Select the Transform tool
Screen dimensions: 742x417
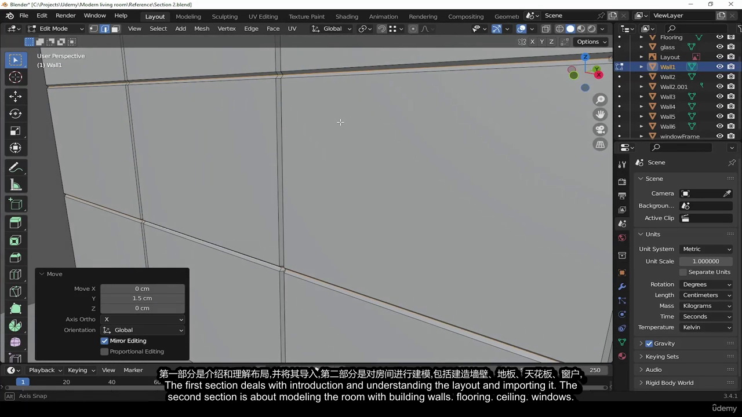tap(16, 148)
